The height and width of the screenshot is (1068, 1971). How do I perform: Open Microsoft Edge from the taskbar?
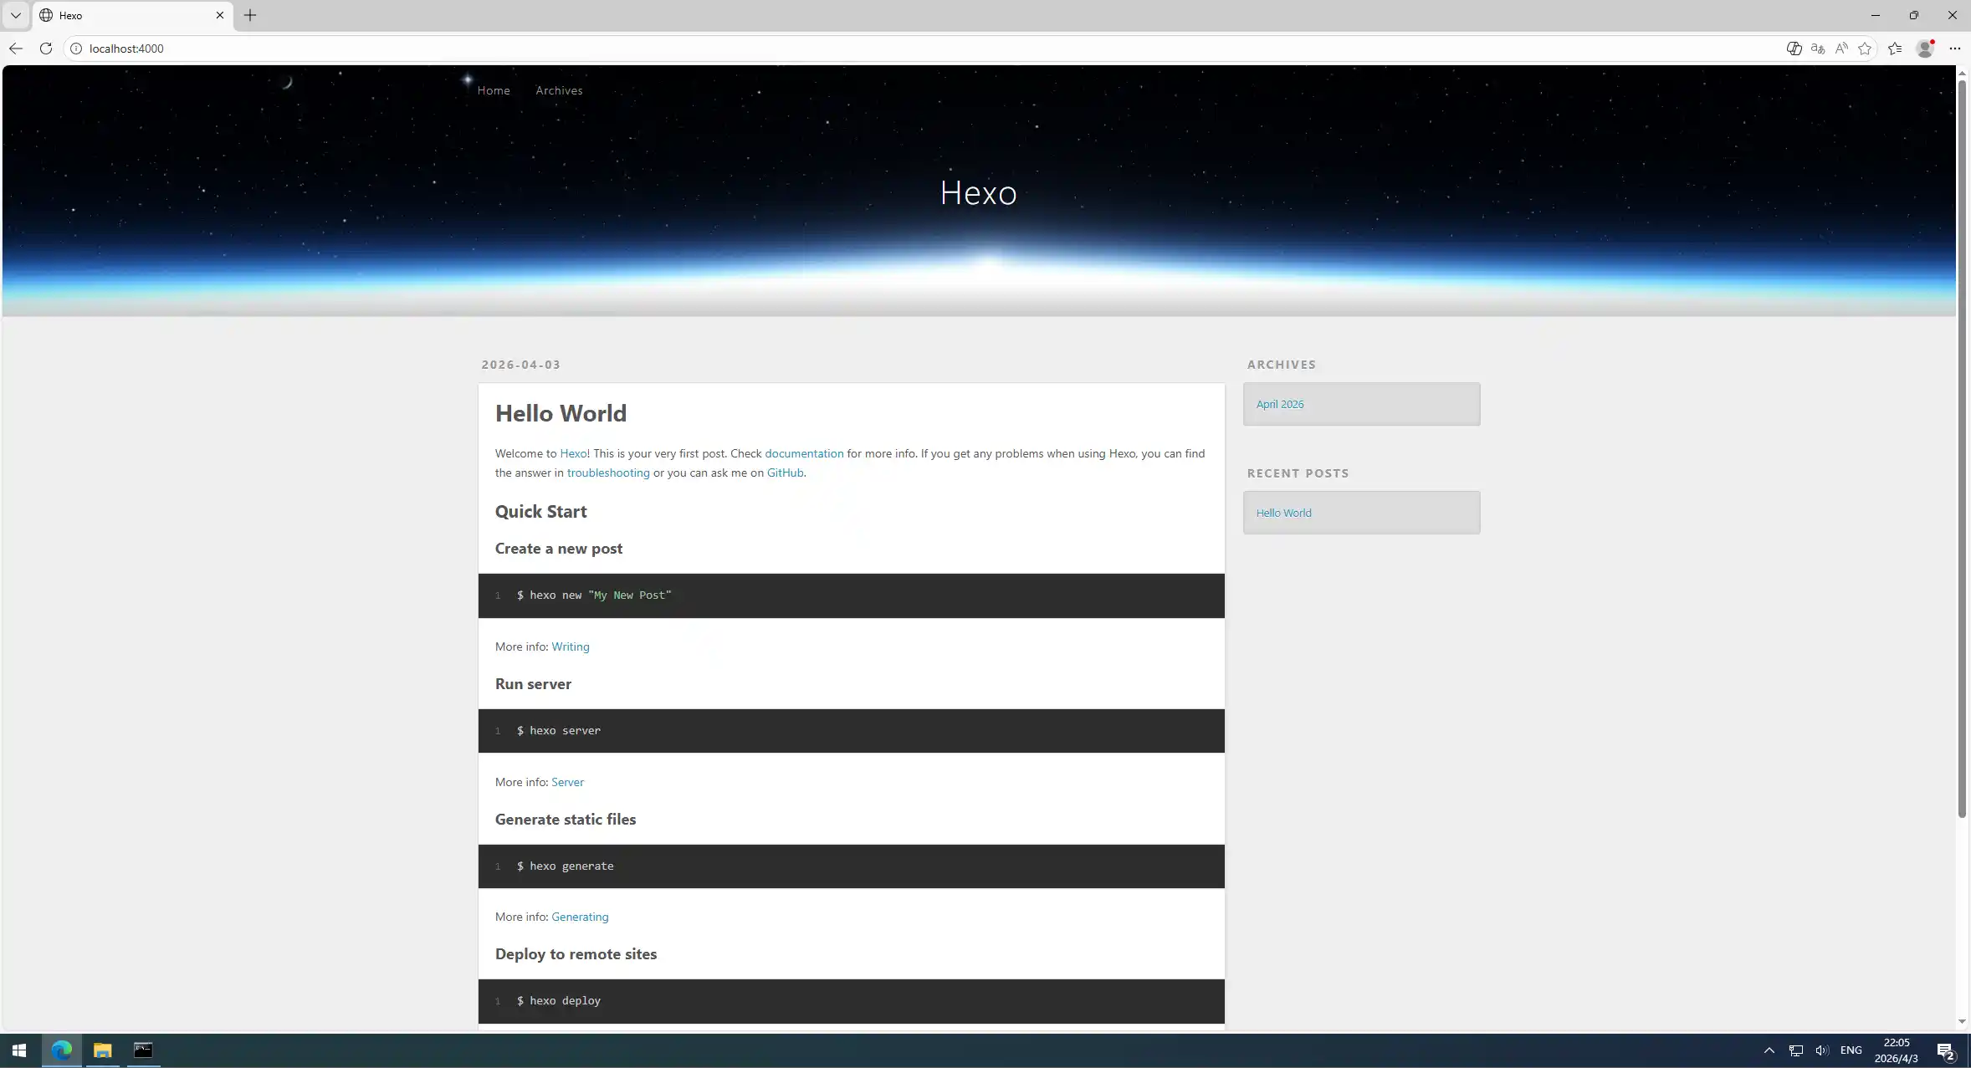click(62, 1050)
